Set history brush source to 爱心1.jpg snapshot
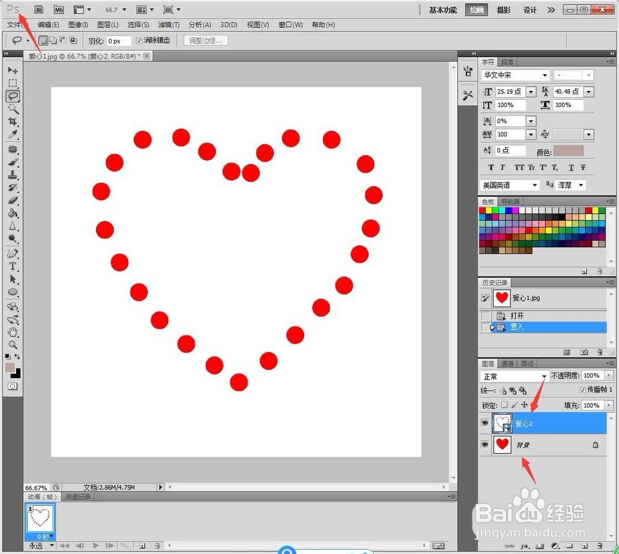 485,298
